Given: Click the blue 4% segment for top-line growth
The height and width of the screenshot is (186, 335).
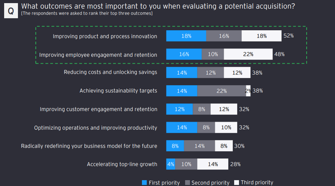Looking at the screenshot, I should (x=171, y=164).
